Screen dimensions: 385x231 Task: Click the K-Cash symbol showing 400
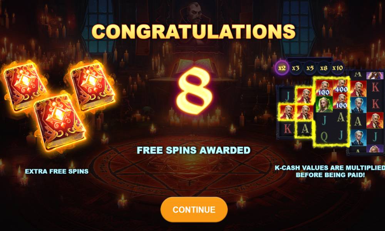(x=341, y=86)
